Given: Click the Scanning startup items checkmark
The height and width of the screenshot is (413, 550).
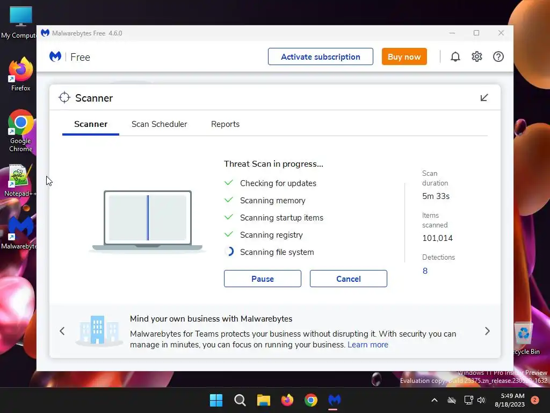Looking at the screenshot, I should coord(229,217).
